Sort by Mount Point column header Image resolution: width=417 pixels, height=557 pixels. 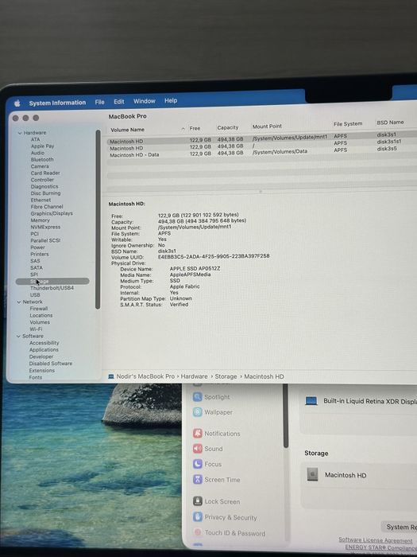267,126
